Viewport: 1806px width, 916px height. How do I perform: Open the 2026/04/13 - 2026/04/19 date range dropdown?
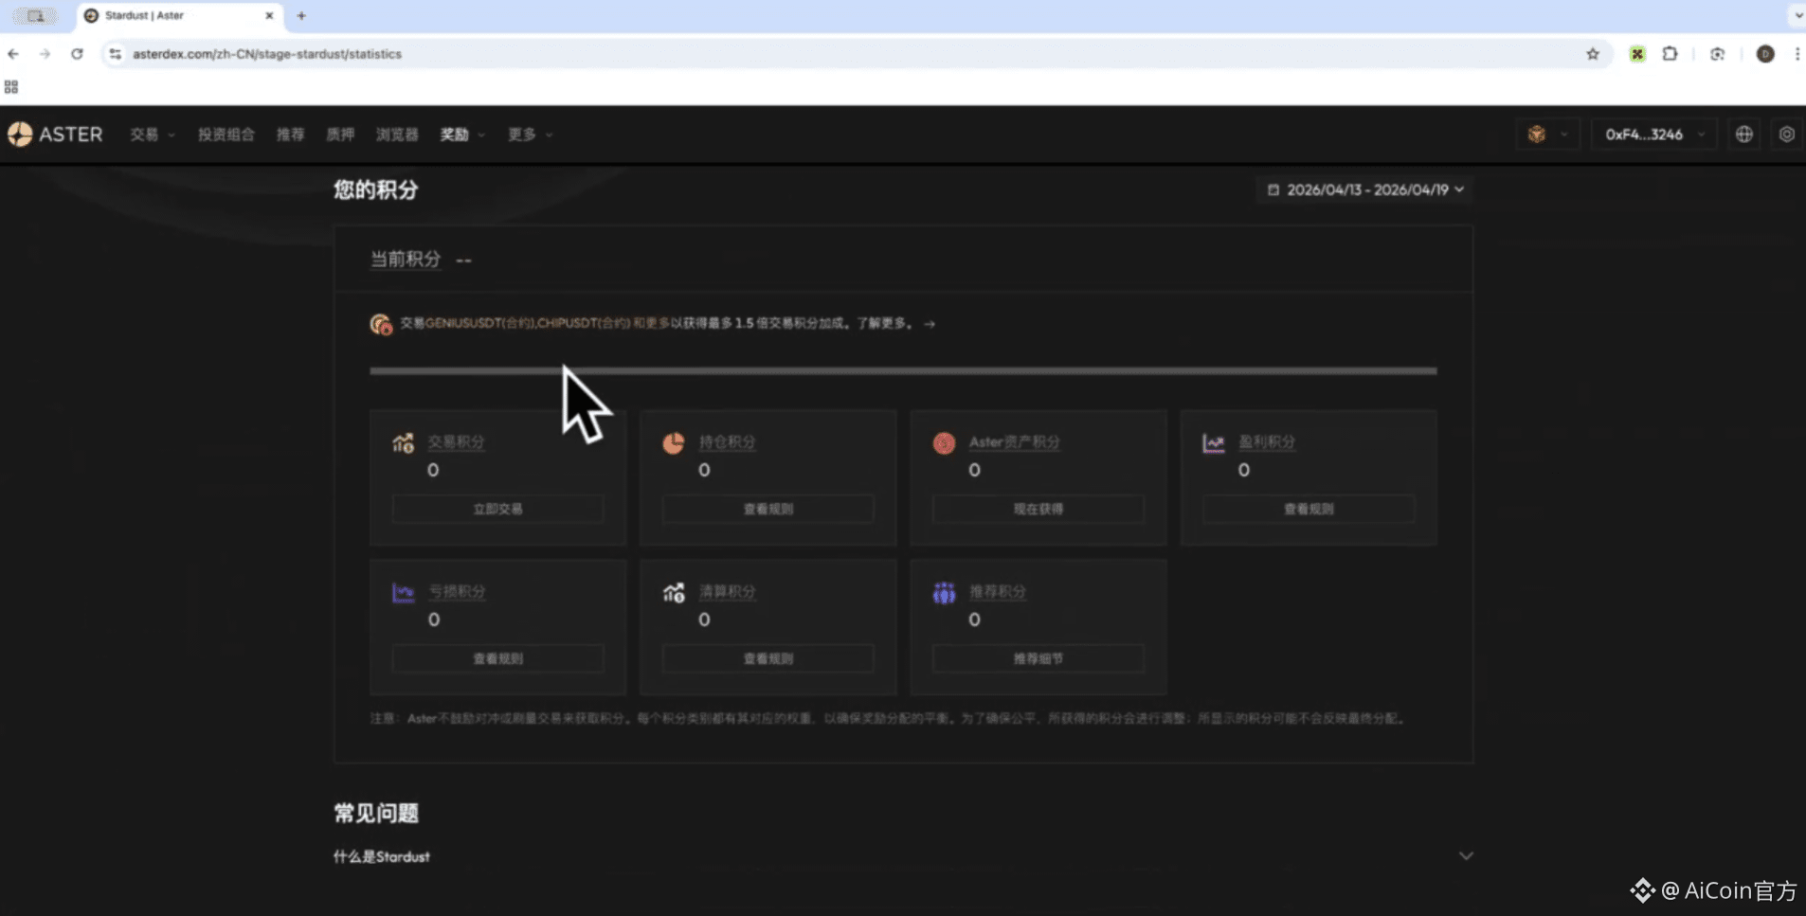[x=1365, y=189]
